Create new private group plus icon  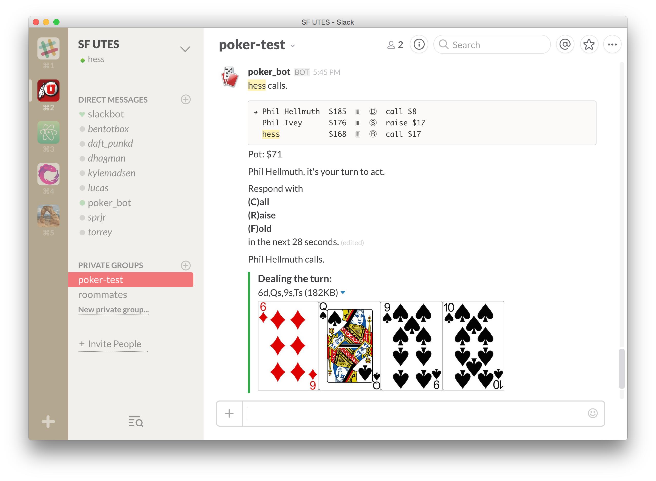pos(185,265)
